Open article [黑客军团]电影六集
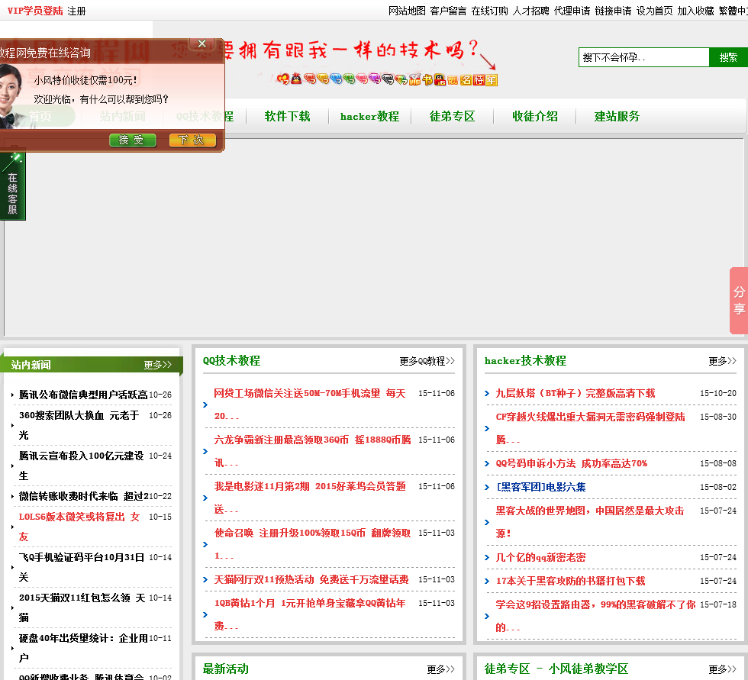Viewport: 748px width, 680px height. coord(541,487)
